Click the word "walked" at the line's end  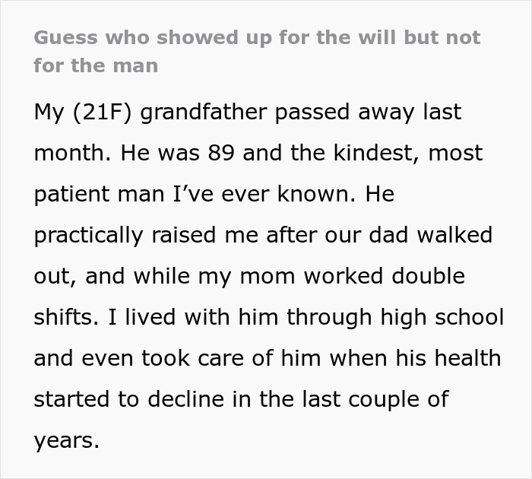point(454,235)
